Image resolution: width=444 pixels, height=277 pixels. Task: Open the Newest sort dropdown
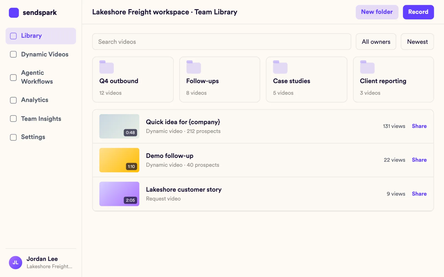[x=417, y=42]
